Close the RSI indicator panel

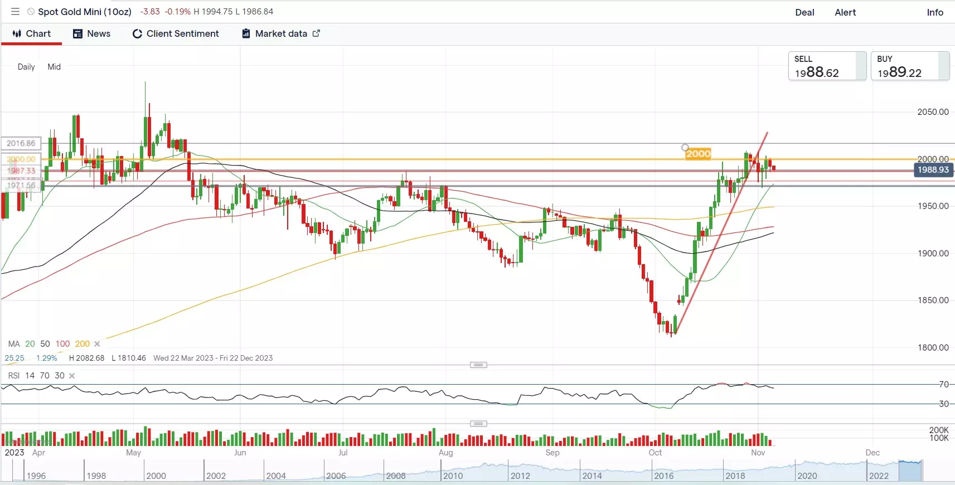[72, 376]
